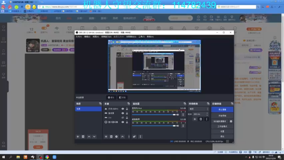Open OBS 帮助(H) menu
The image size is (284, 160).
coord(150,37)
